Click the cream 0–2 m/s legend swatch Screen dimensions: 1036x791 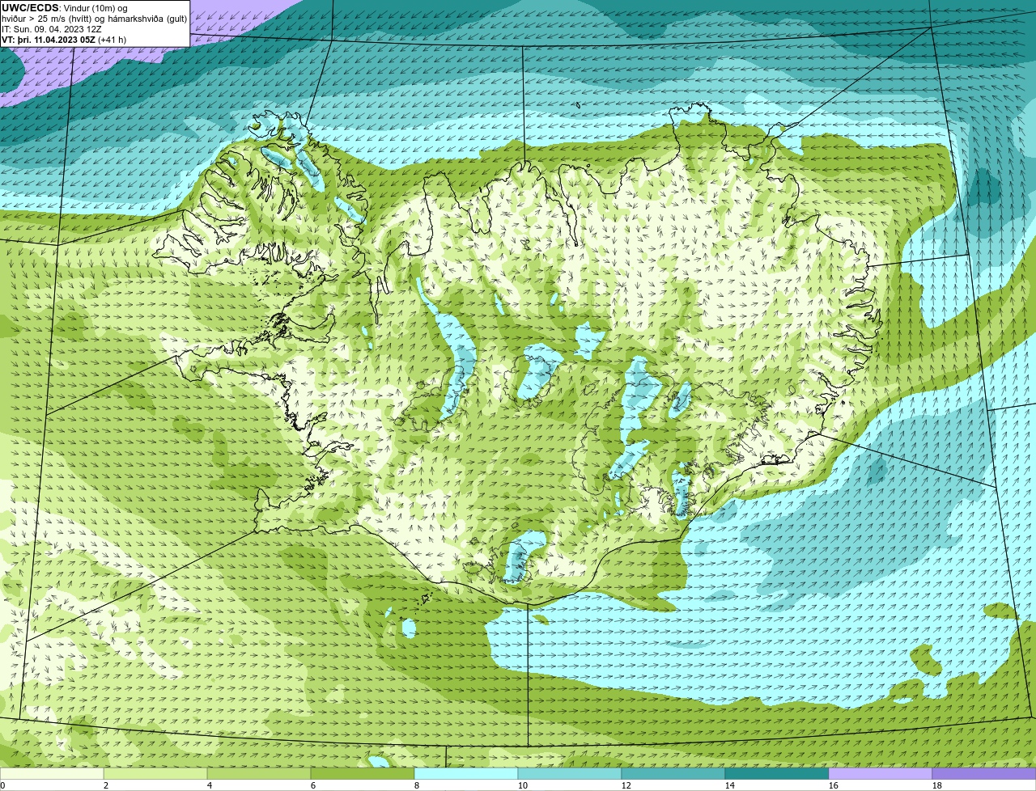(x=52, y=773)
